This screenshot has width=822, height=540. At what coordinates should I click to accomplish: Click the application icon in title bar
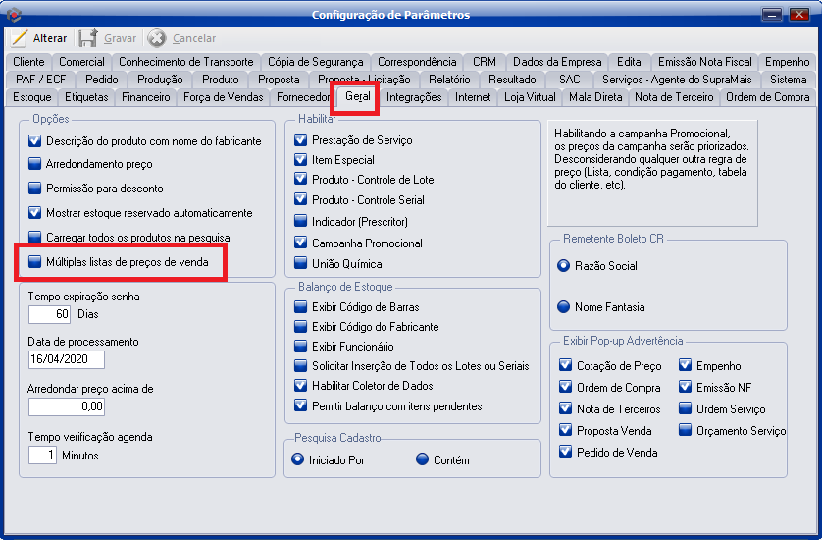(13, 15)
